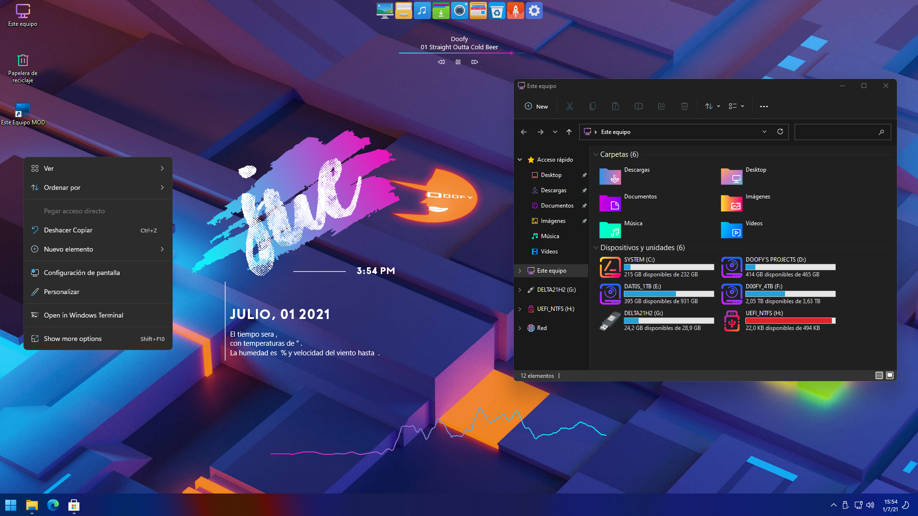The height and width of the screenshot is (516, 918).
Task: Collapse the Carpetas (6) group
Action: point(596,154)
